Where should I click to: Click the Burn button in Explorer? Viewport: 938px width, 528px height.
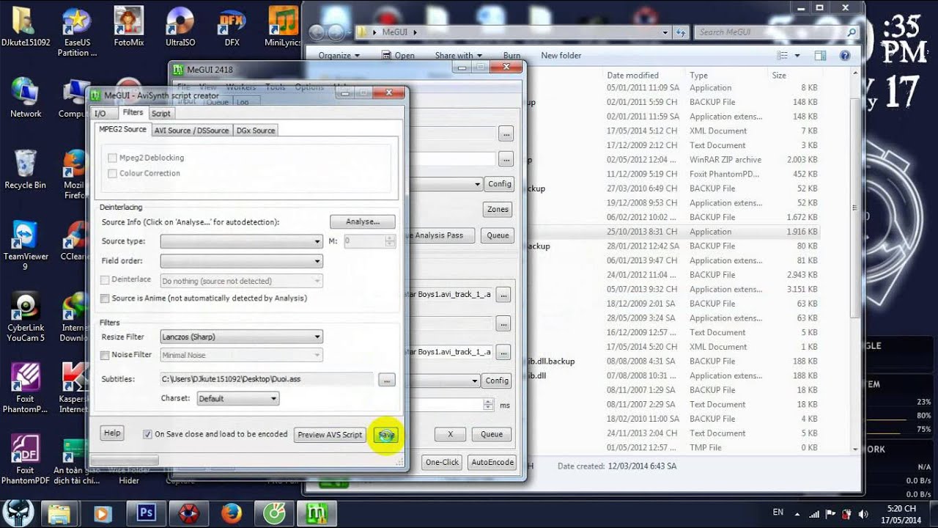pyautogui.click(x=512, y=56)
